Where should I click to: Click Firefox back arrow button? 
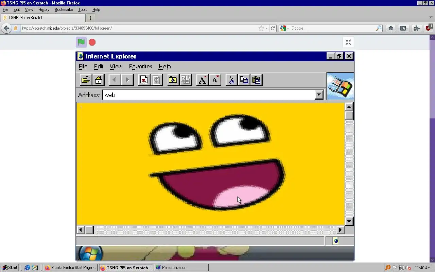6,28
